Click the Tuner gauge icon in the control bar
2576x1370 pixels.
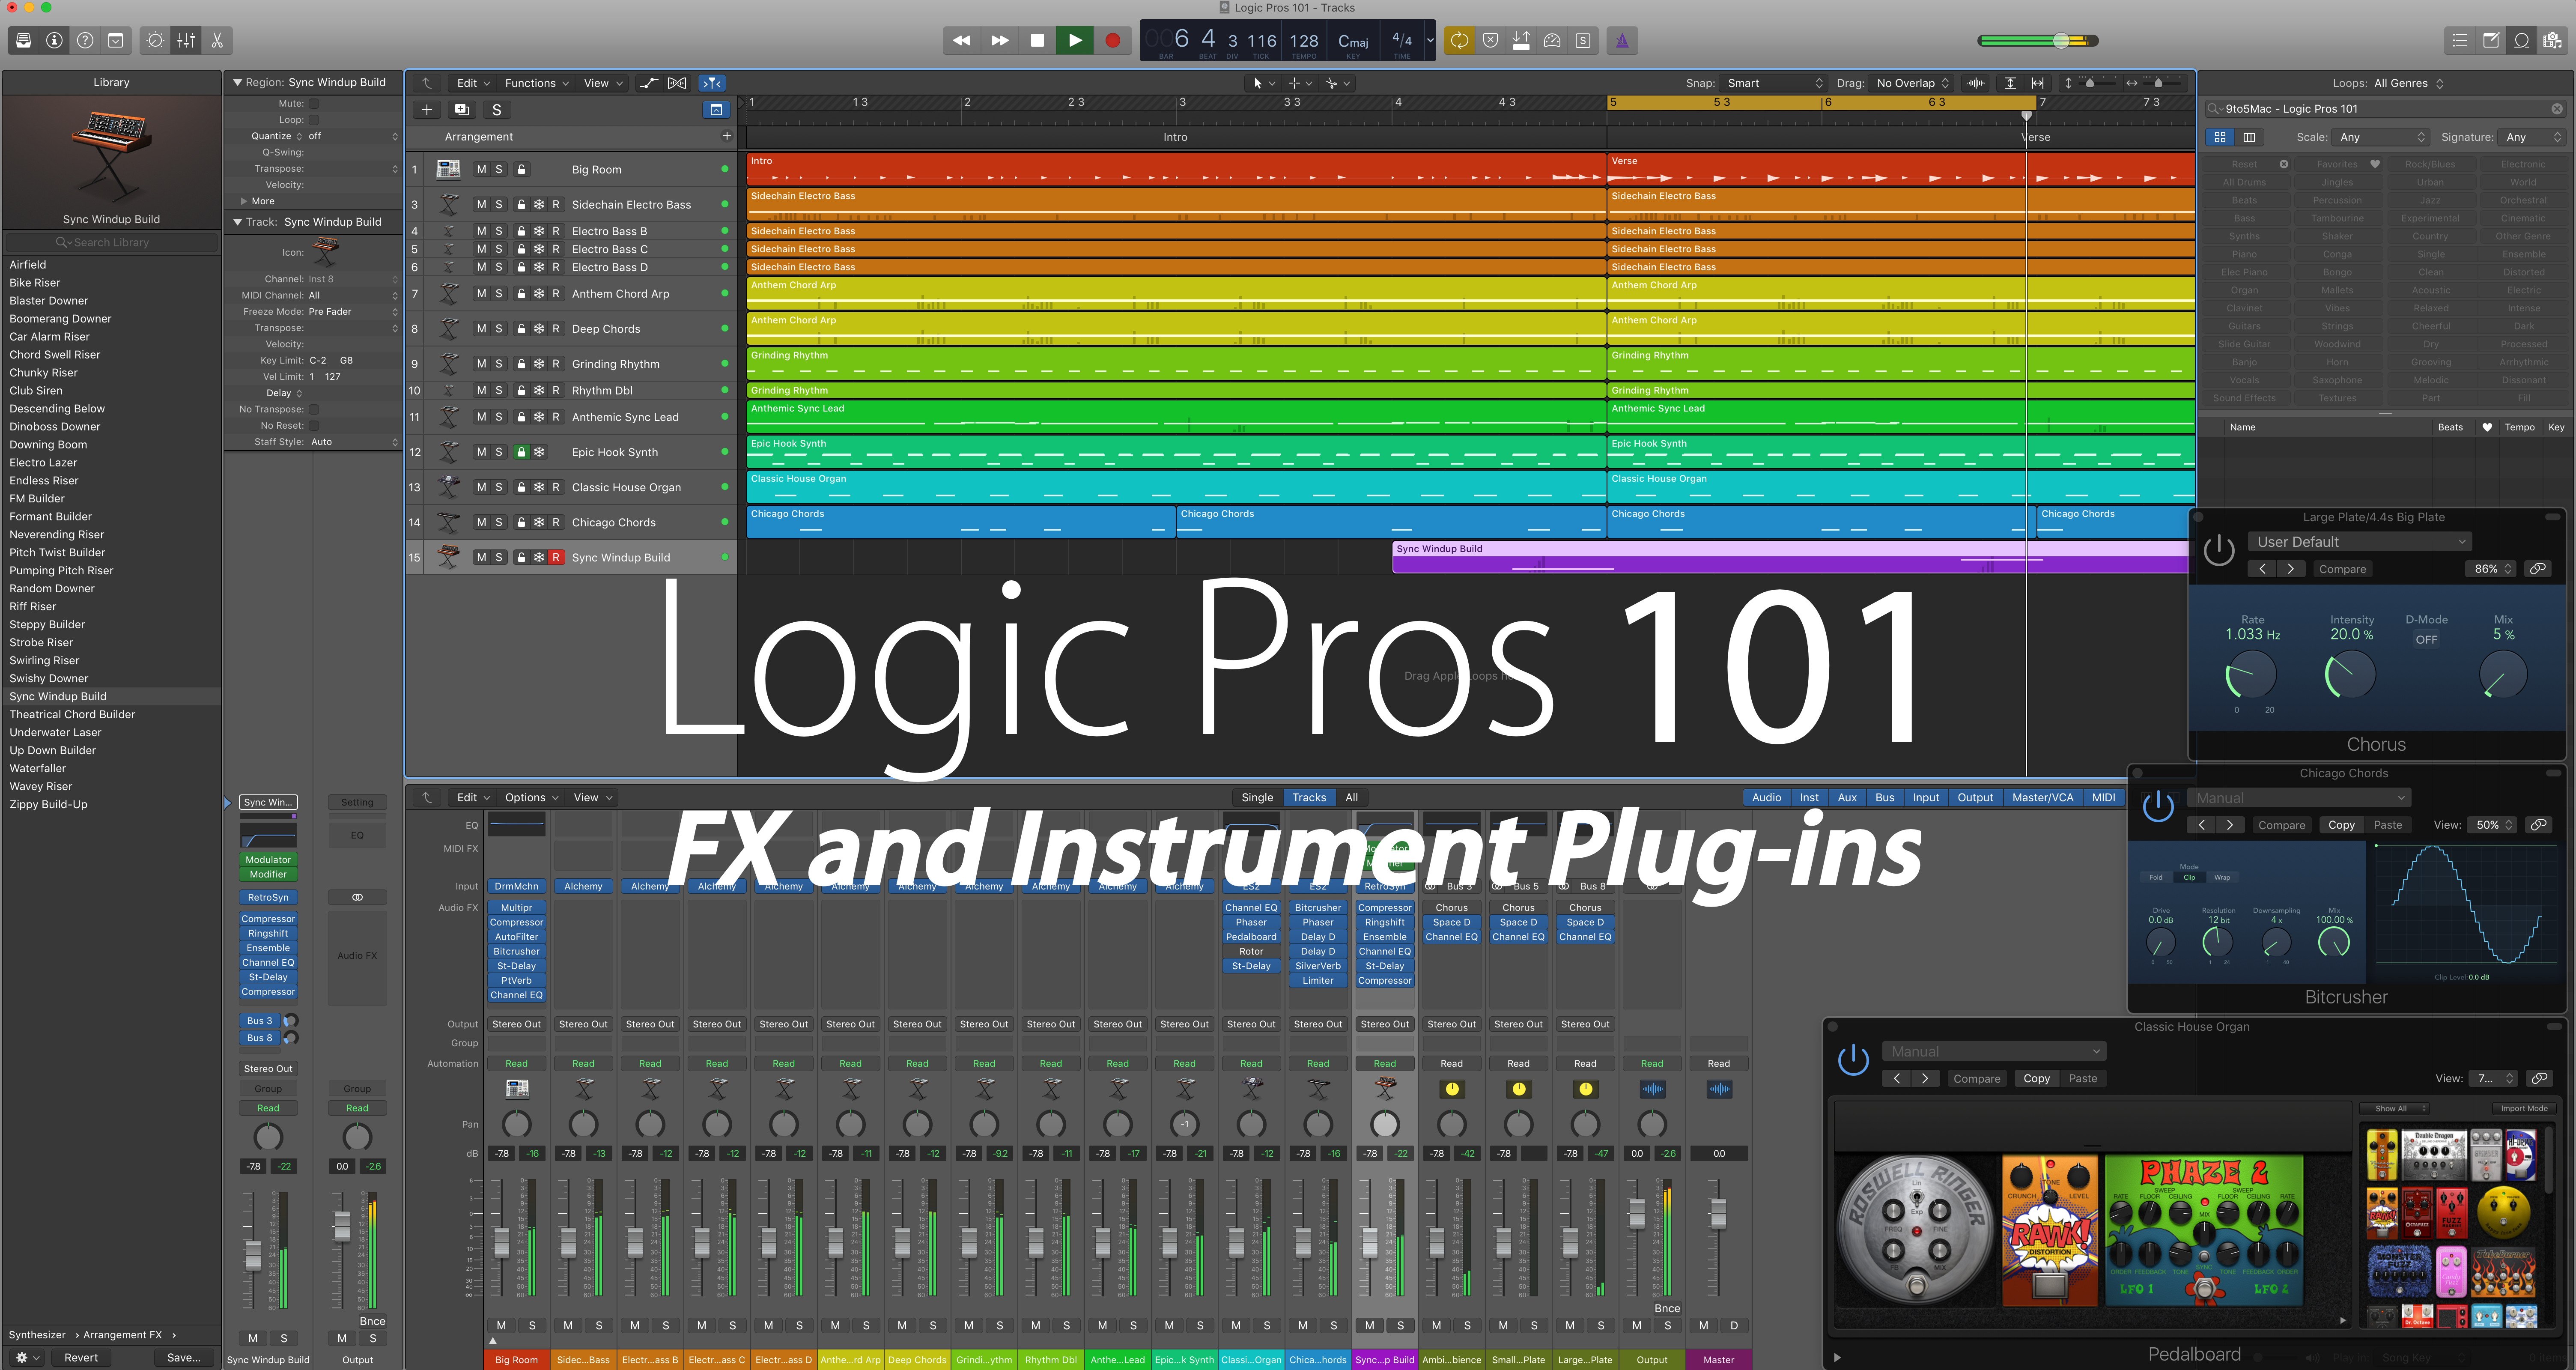pyautogui.click(x=1552, y=40)
